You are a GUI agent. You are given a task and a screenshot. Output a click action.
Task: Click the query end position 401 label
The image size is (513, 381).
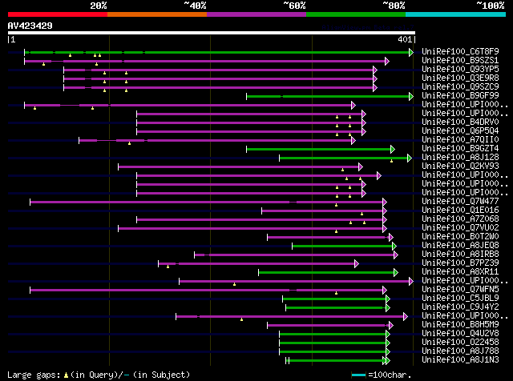click(405, 39)
